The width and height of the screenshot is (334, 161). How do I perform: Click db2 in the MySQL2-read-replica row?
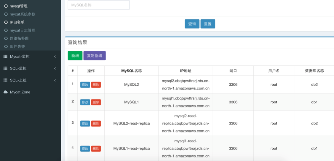(314, 124)
